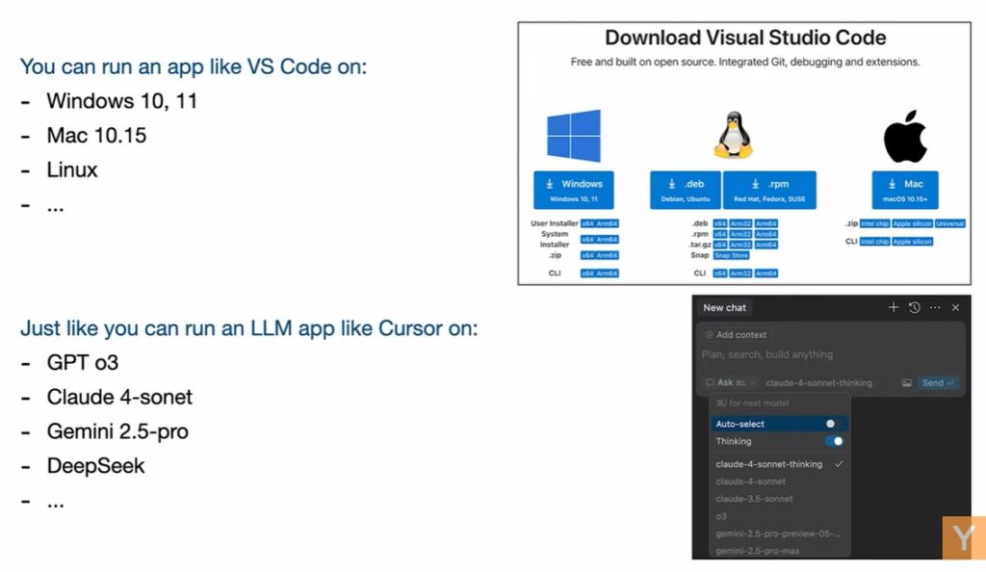Click the Linux penguin logo
Screen dimensions: 986x572
tap(733, 135)
